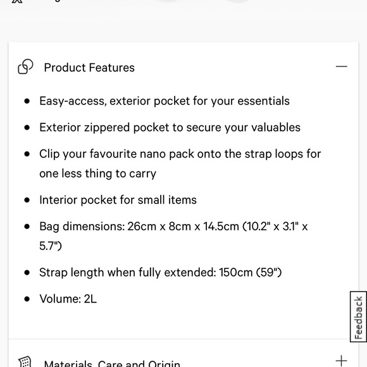Click the partially visible icon at top-left
367x367 pixels.
17,1
